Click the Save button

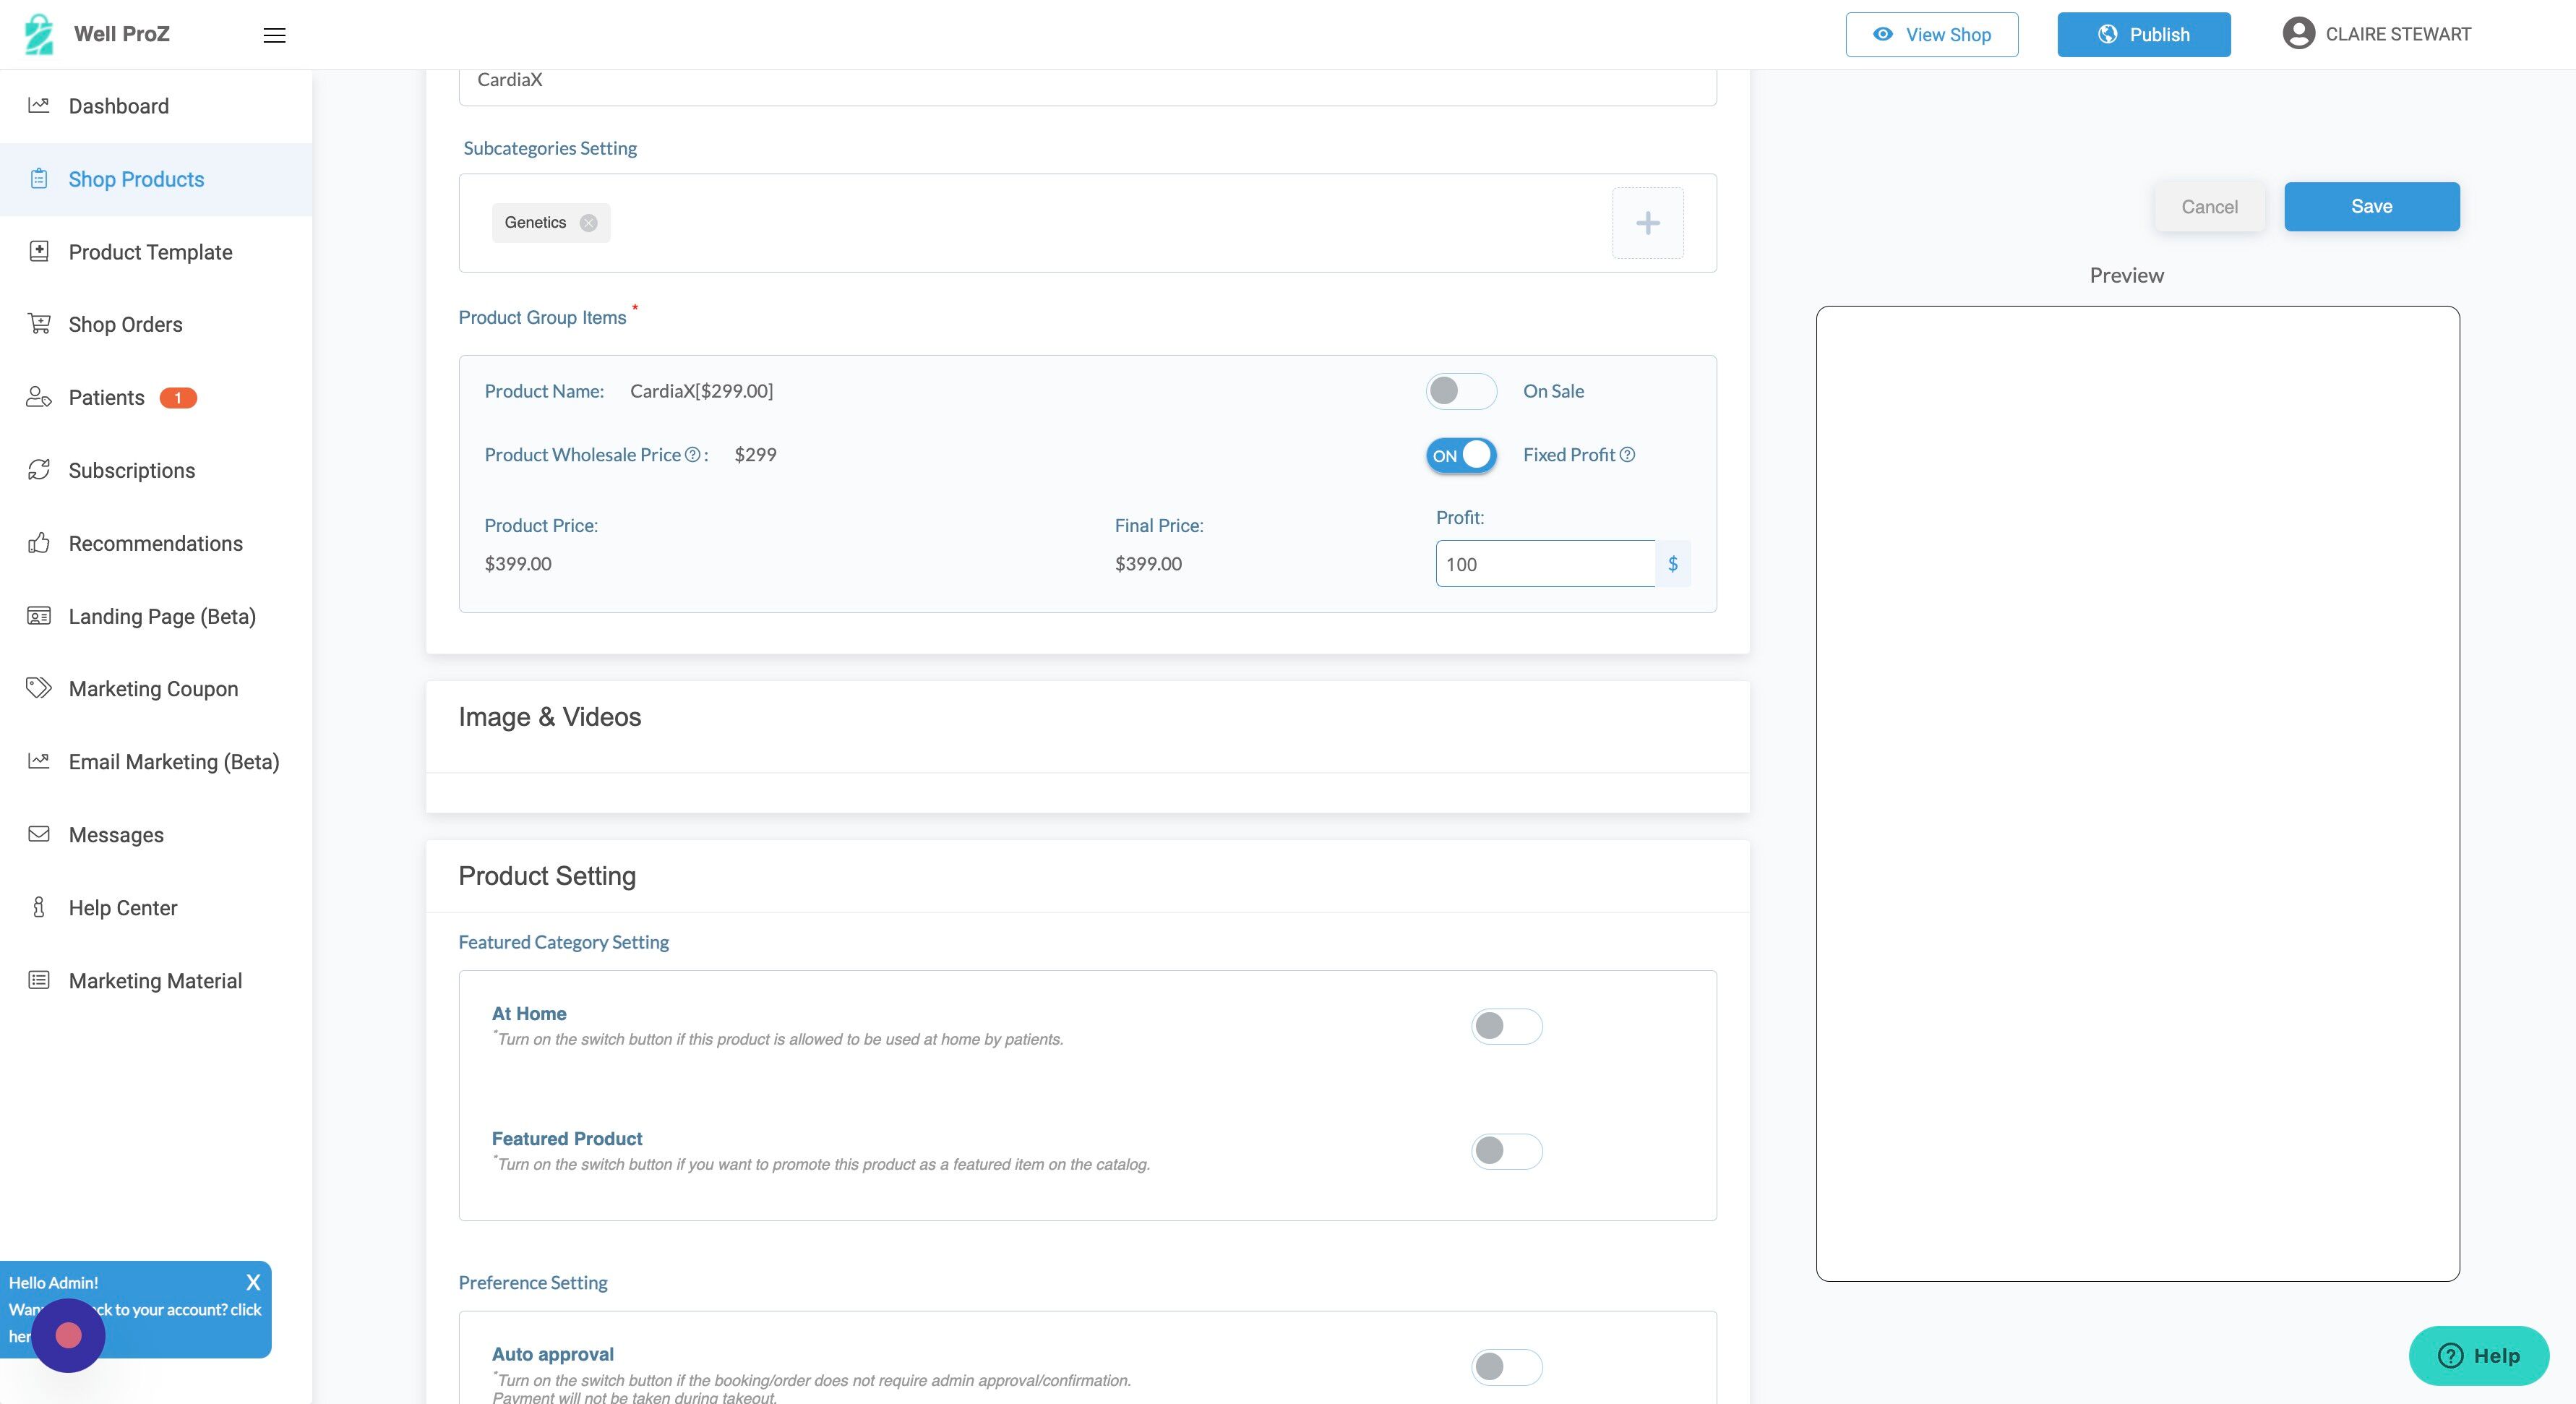point(2370,207)
